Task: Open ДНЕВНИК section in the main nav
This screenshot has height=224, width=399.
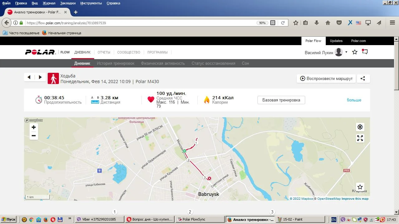Action: click(x=82, y=52)
